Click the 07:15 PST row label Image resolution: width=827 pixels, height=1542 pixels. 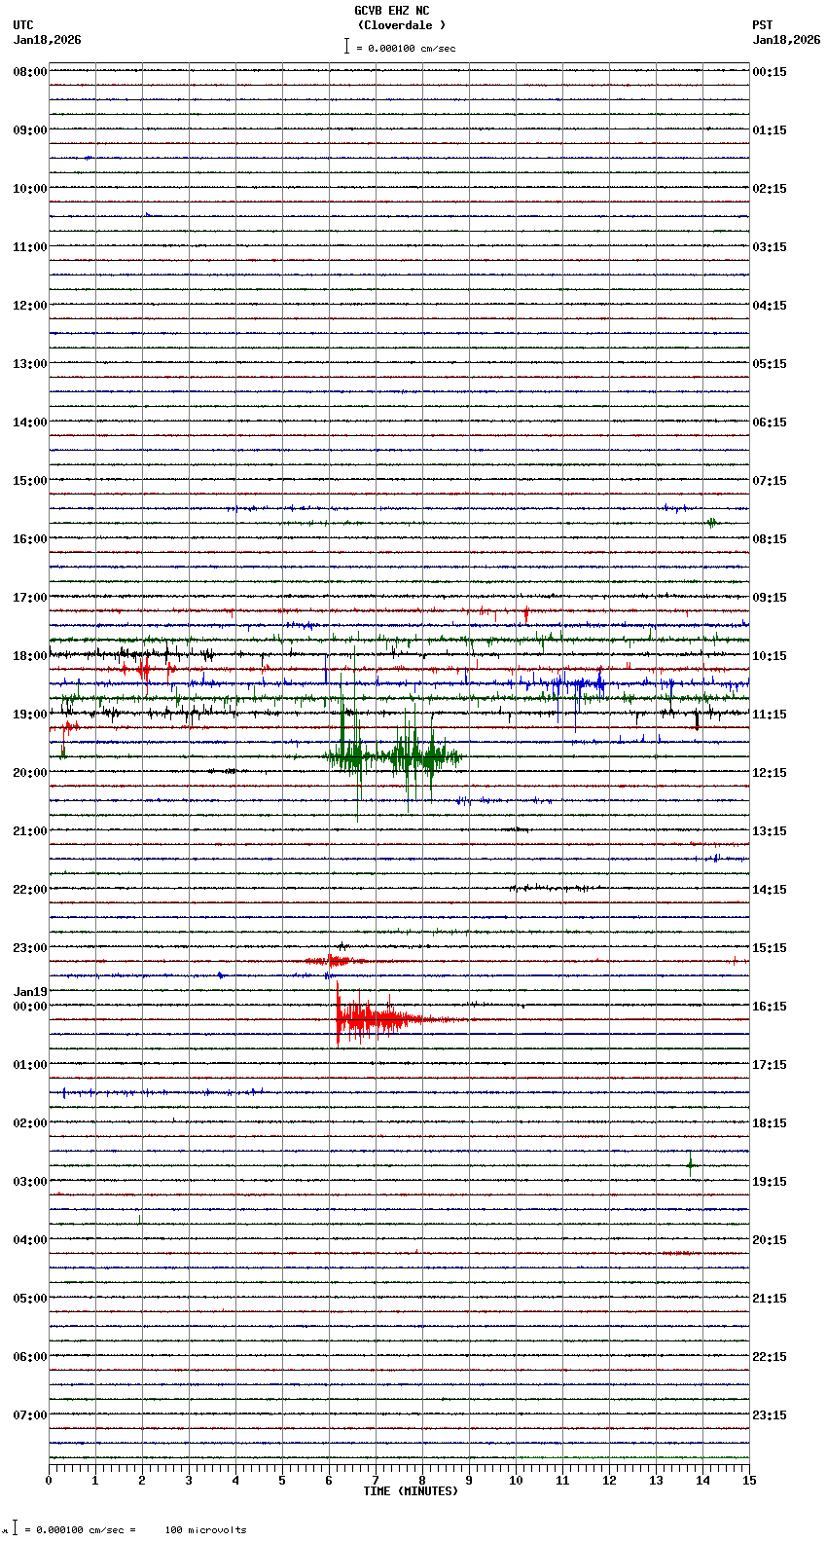[770, 481]
